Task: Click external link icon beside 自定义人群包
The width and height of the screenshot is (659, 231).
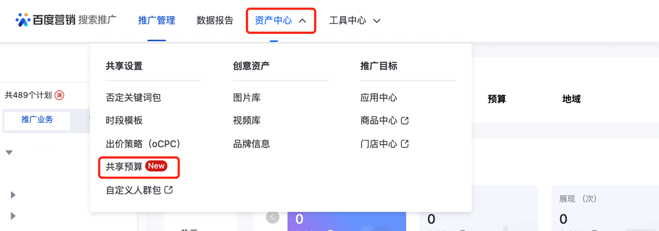Action: 169,190
